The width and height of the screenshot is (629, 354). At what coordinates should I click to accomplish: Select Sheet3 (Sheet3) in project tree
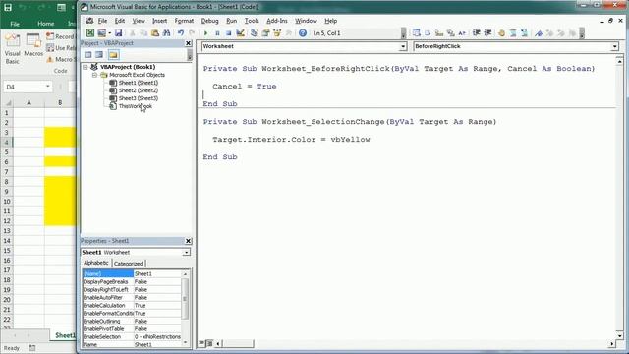tap(138, 98)
